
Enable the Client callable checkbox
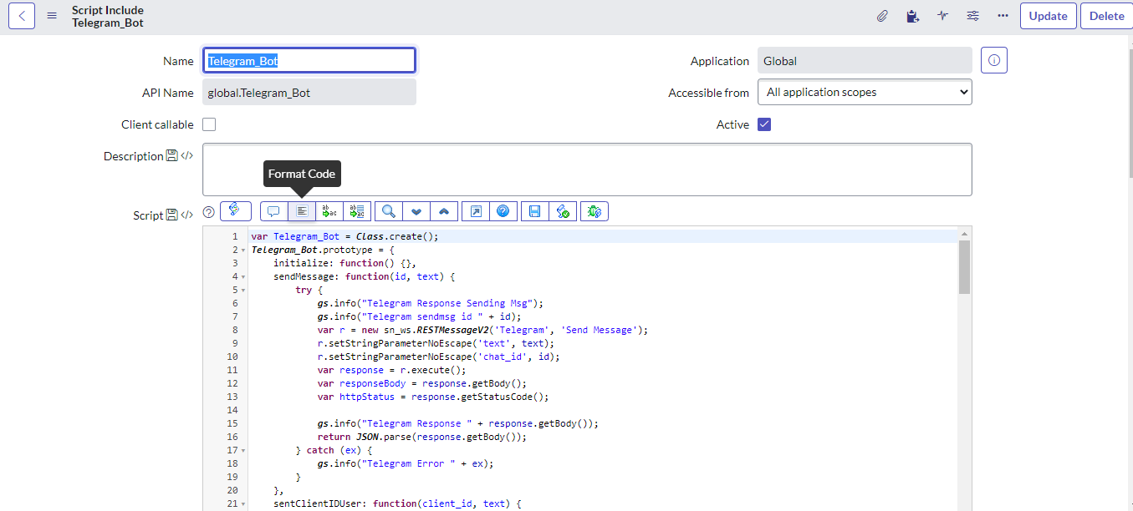tap(209, 124)
